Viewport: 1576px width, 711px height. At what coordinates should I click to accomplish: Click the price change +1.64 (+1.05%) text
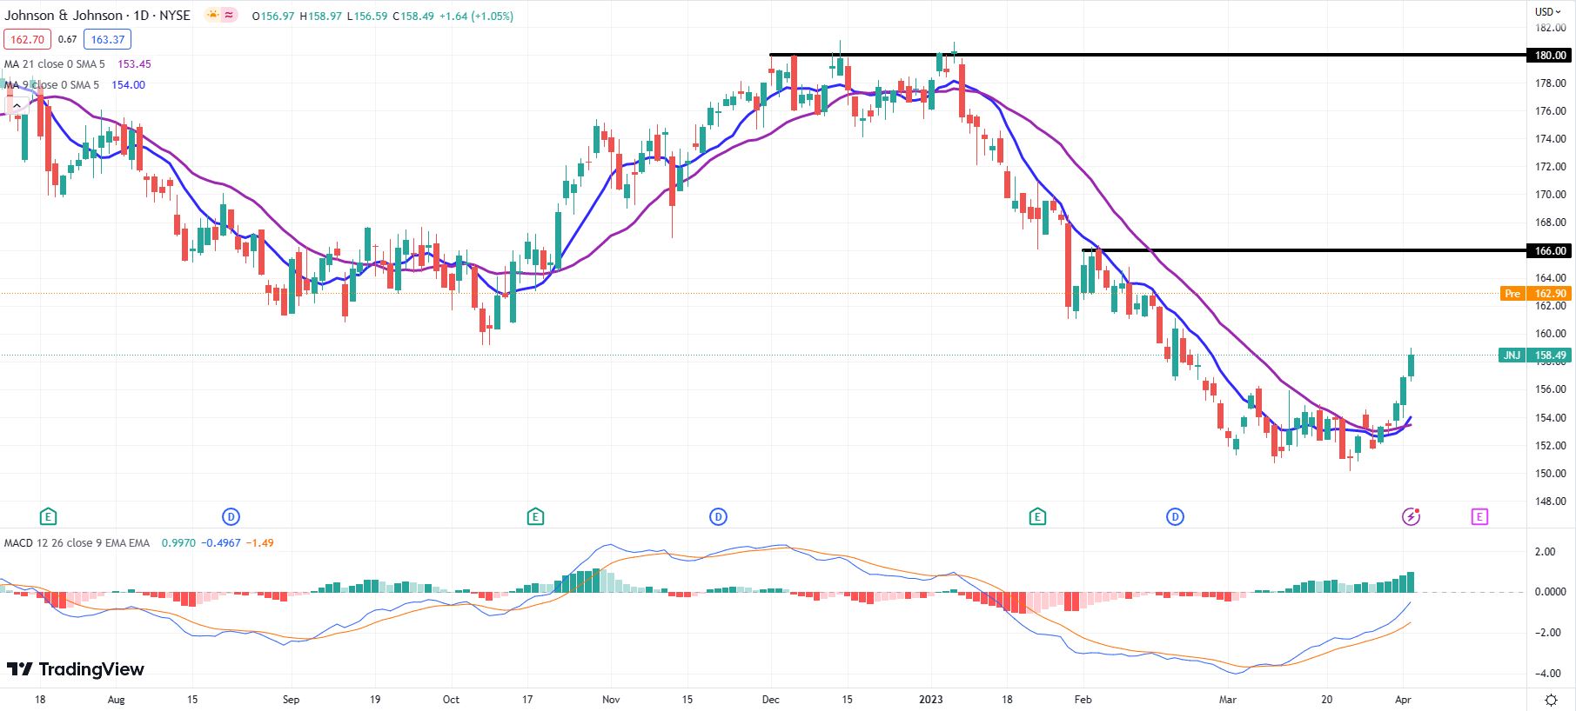(x=475, y=16)
